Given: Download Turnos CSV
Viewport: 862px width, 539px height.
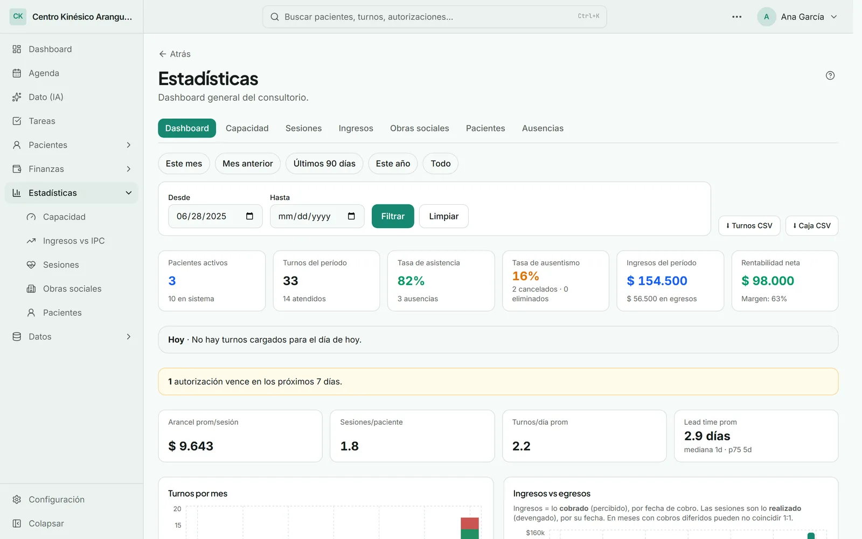Looking at the screenshot, I should [x=749, y=226].
